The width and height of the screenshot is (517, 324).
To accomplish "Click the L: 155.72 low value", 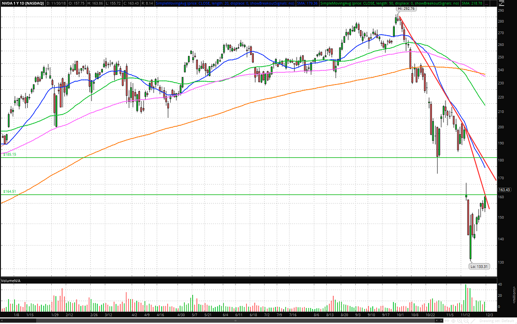I will click(x=113, y=3).
